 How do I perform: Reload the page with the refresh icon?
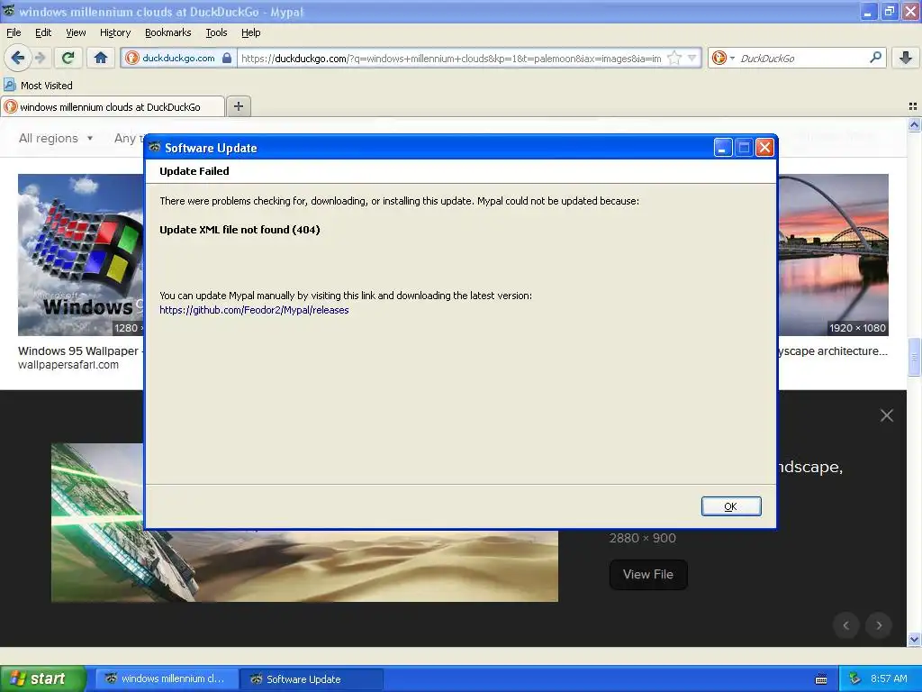[68, 58]
